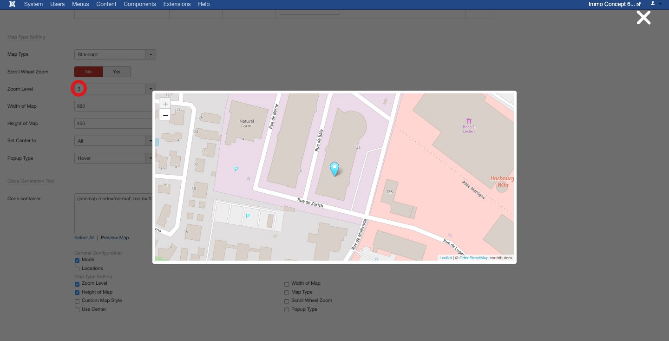Open the user account icon menu

point(655,4)
